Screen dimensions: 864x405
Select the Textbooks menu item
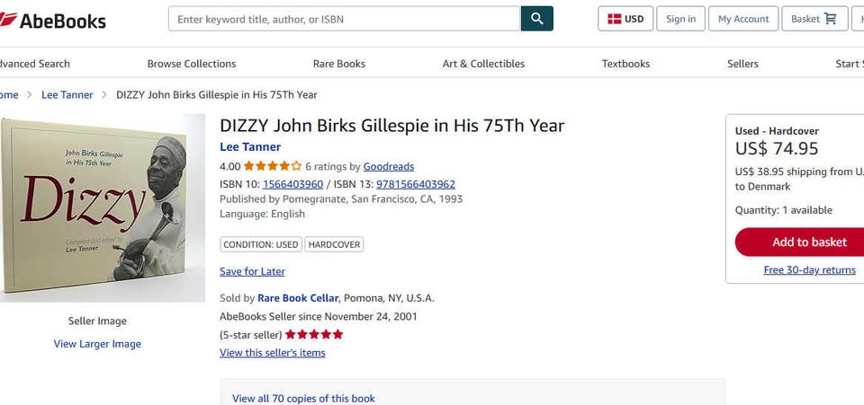(x=625, y=64)
